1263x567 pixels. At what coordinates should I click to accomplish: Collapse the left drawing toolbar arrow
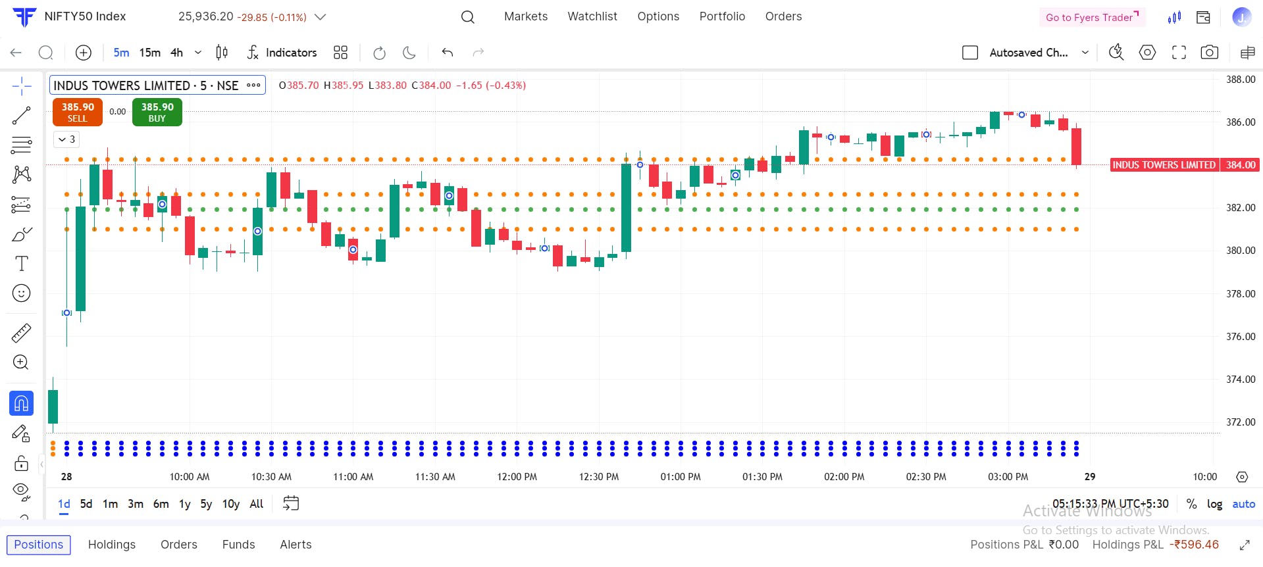[42, 464]
